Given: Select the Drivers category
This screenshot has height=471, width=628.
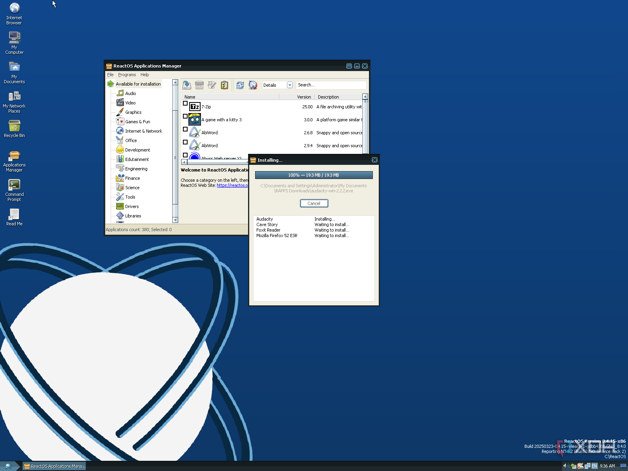Looking at the screenshot, I should pyautogui.click(x=132, y=206).
